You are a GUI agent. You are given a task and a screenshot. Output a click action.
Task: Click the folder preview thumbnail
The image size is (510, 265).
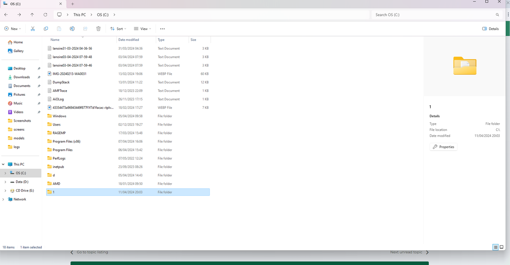[x=465, y=66]
